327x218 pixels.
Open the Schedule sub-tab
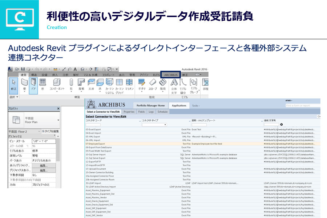(x=162, y=112)
